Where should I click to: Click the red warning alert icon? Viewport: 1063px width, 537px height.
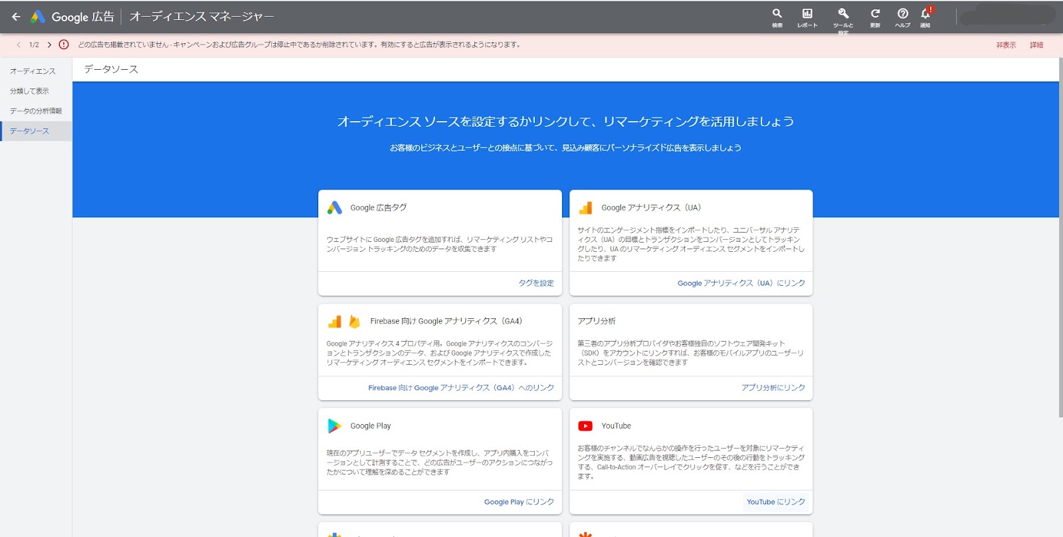(64, 45)
